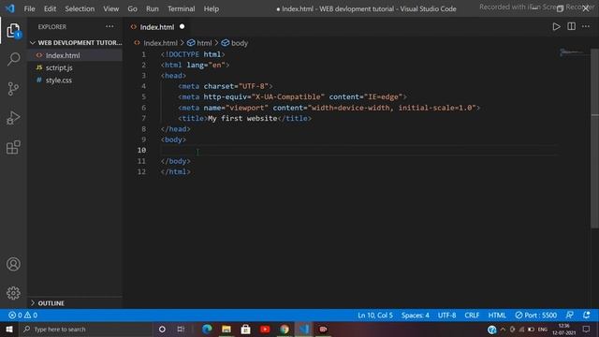
Task: Click ENG language indicator in tray
Action: coord(543,330)
